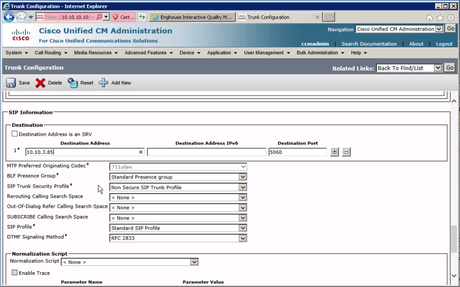This screenshot has width=460, height=287.
Task: Enable the Enable Trace checkbox
Action: 15,272
